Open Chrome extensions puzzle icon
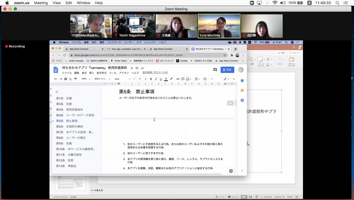Viewport: 354px width, 200px height. pos(232,55)
